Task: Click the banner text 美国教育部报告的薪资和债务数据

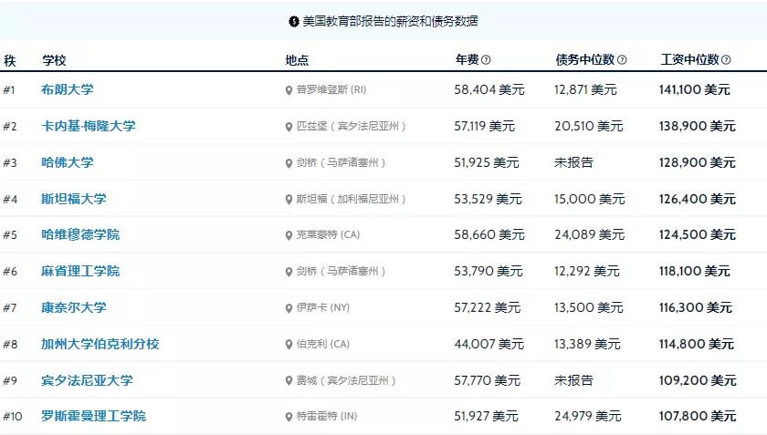Action: (390, 22)
